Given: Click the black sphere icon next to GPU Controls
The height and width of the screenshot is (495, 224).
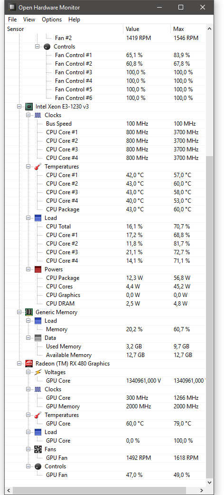Looking at the screenshot, I should (38, 466).
